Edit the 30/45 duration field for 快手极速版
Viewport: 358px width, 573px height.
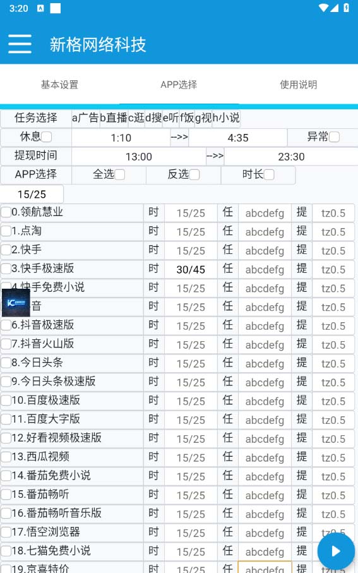[191, 270]
